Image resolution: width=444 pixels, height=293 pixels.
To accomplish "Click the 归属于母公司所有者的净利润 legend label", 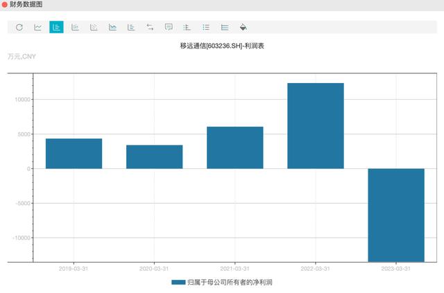I will click(230, 282).
